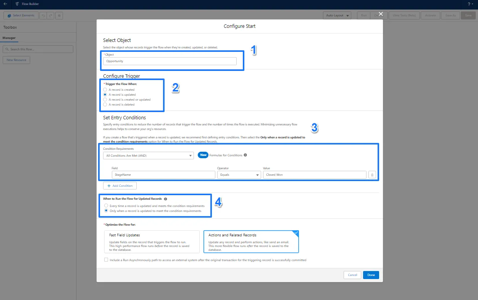Click the Object field containing Opportunity
Image resolution: width=478 pixels, height=300 pixels.
click(x=170, y=61)
